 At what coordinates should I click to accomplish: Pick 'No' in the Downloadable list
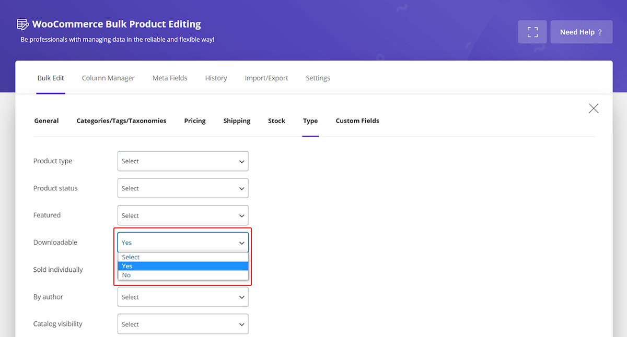pos(183,275)
